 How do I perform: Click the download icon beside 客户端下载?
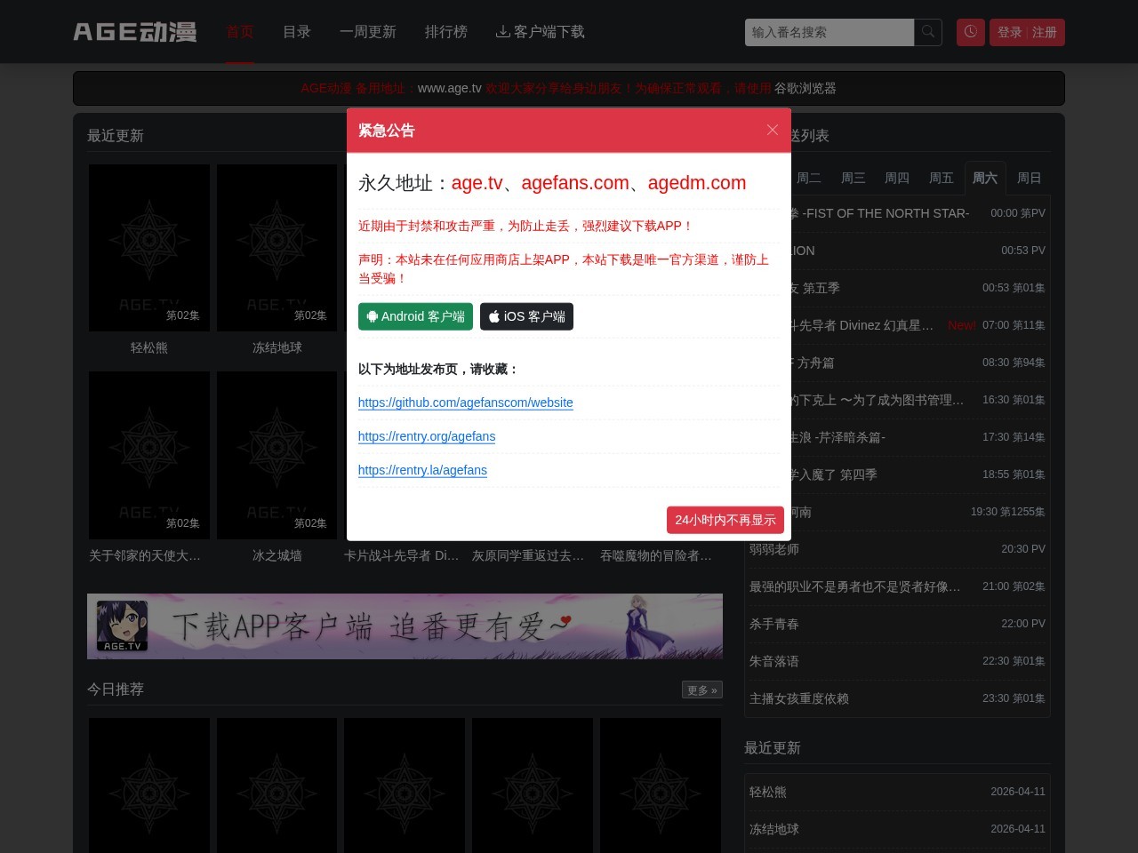503,31
